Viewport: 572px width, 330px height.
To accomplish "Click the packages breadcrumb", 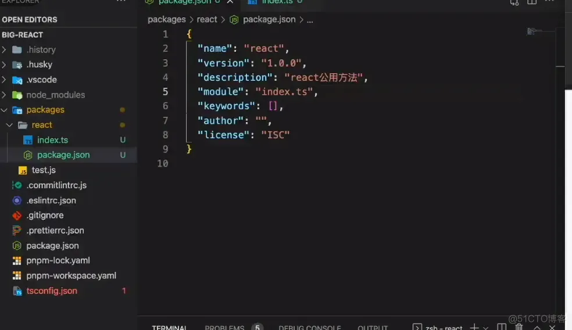I will pyautogui.click(x=167, y=20).
